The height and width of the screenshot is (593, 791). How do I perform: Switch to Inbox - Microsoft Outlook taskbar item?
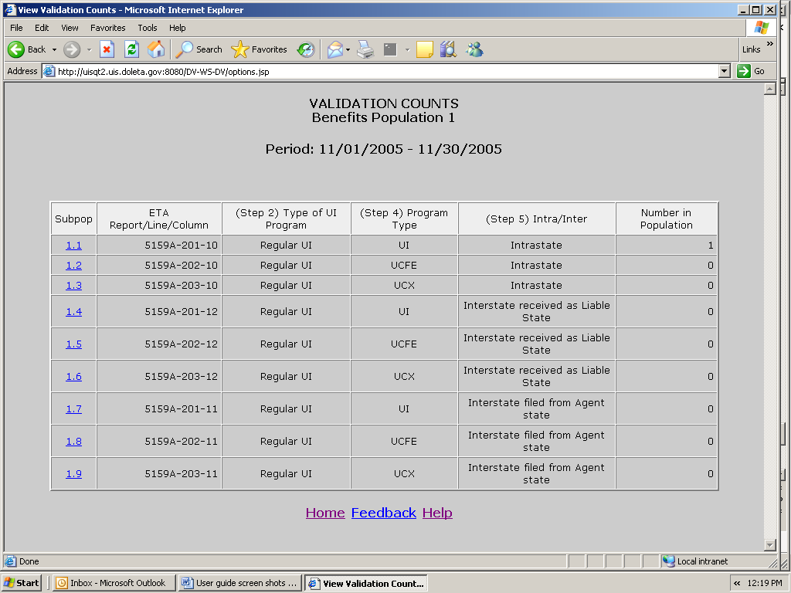[x=114, y=583]
